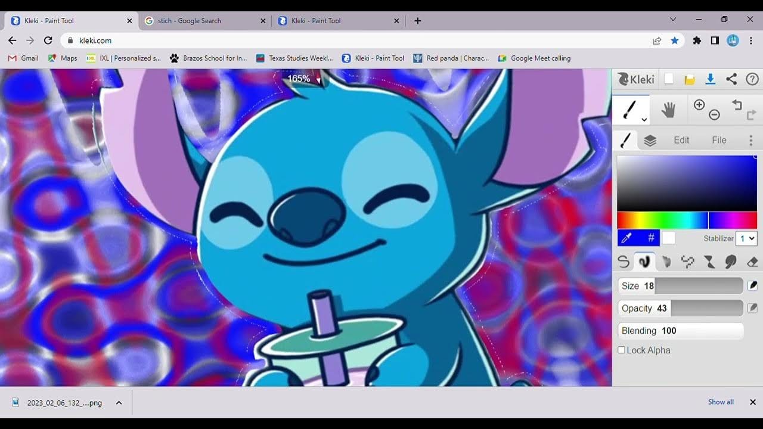The image size is (763, 429).
Task: Open the File tab
Action: coord(719,140)
